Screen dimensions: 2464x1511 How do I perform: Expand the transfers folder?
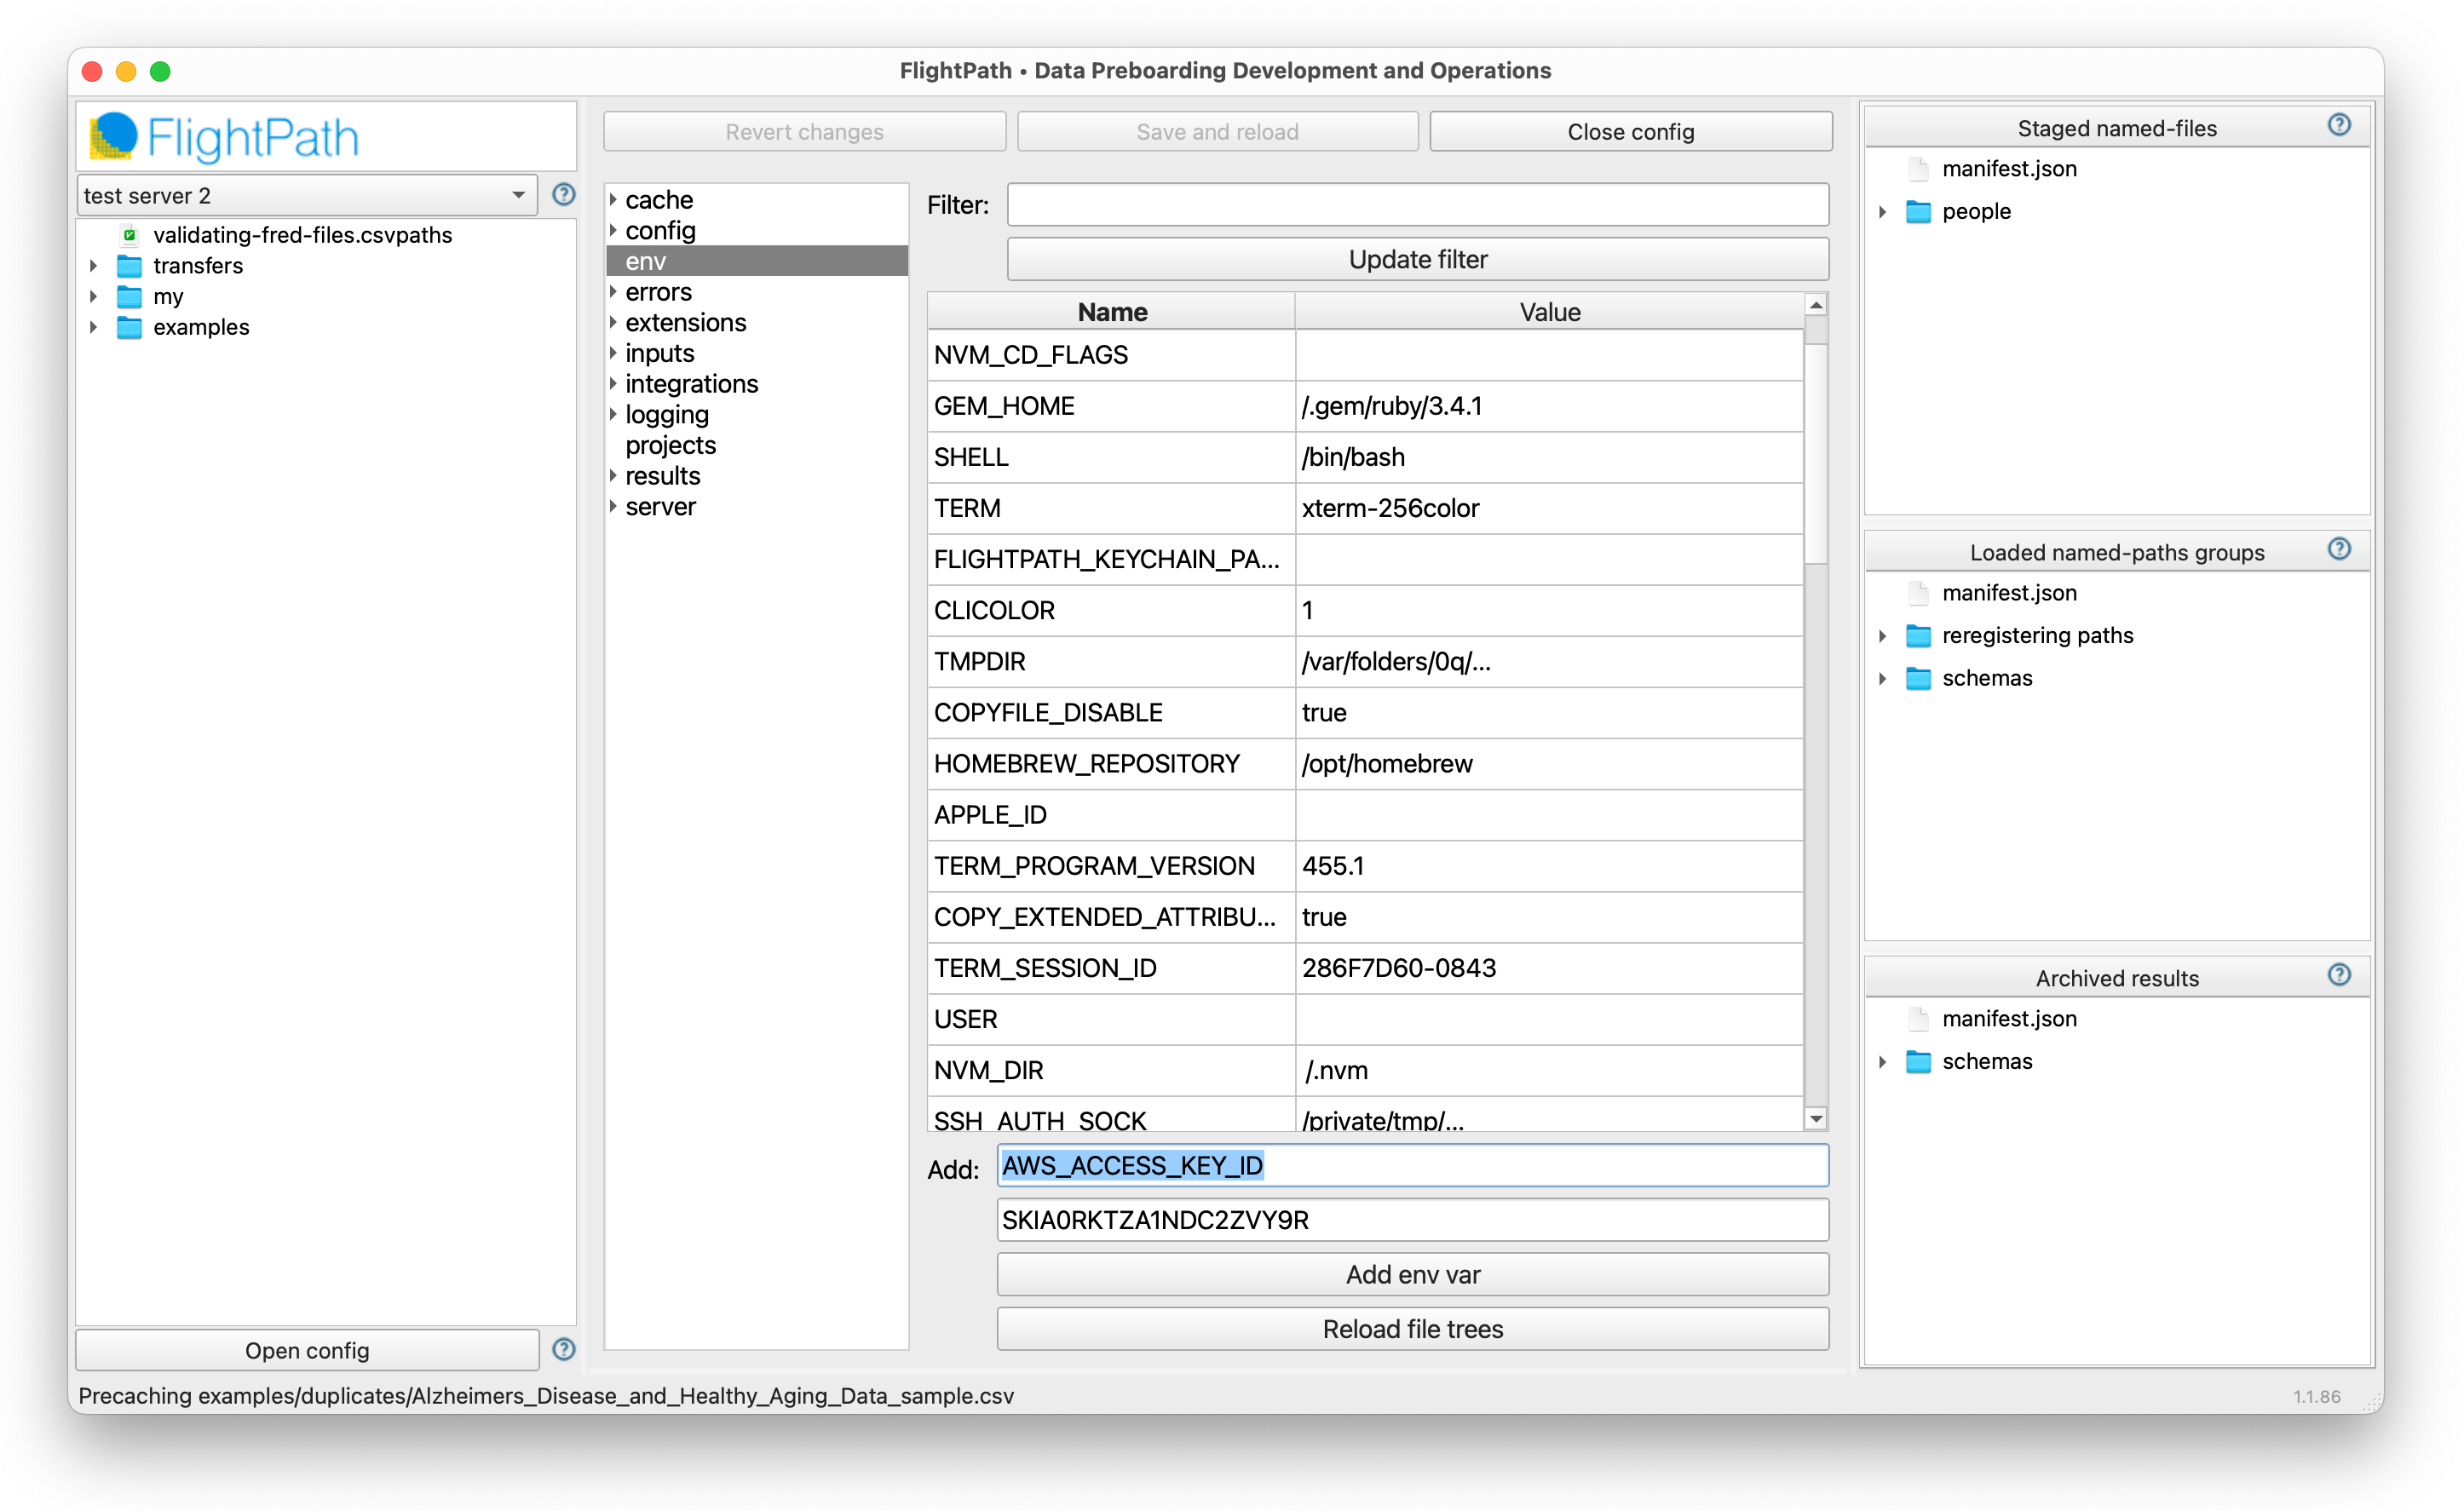[x=93, y=266]
